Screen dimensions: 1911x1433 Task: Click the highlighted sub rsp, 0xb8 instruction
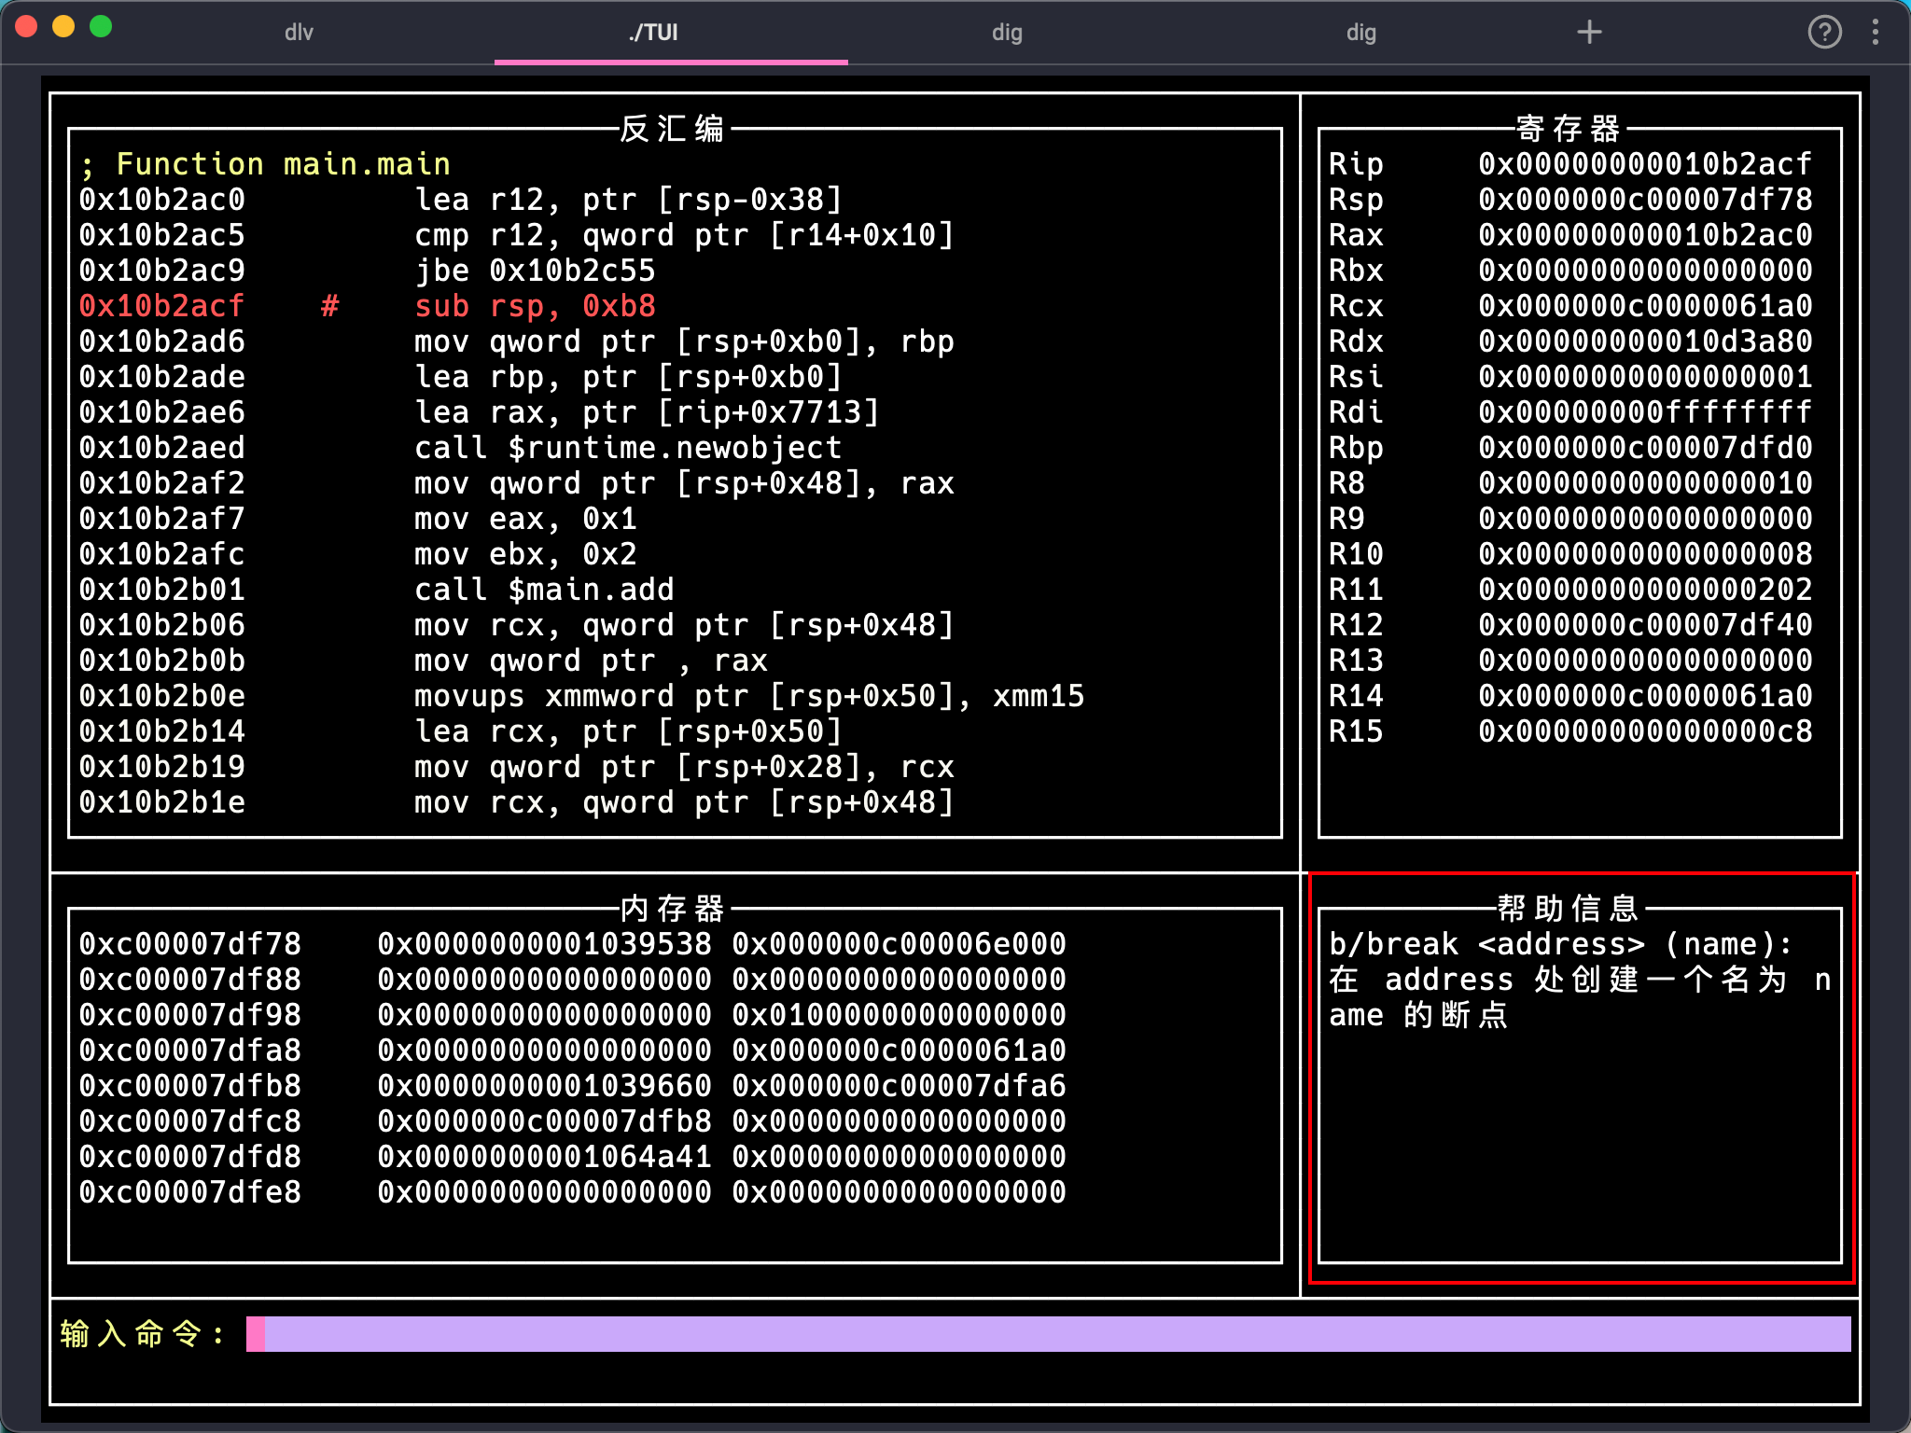tap(535, 306)
